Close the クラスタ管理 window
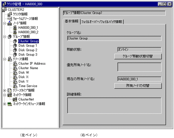This screenshot has height=138, width=174. pyautogui.click(x=169, y=4)
